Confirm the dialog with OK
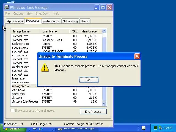Screen dimensions: 176x132 click(89, 80)
